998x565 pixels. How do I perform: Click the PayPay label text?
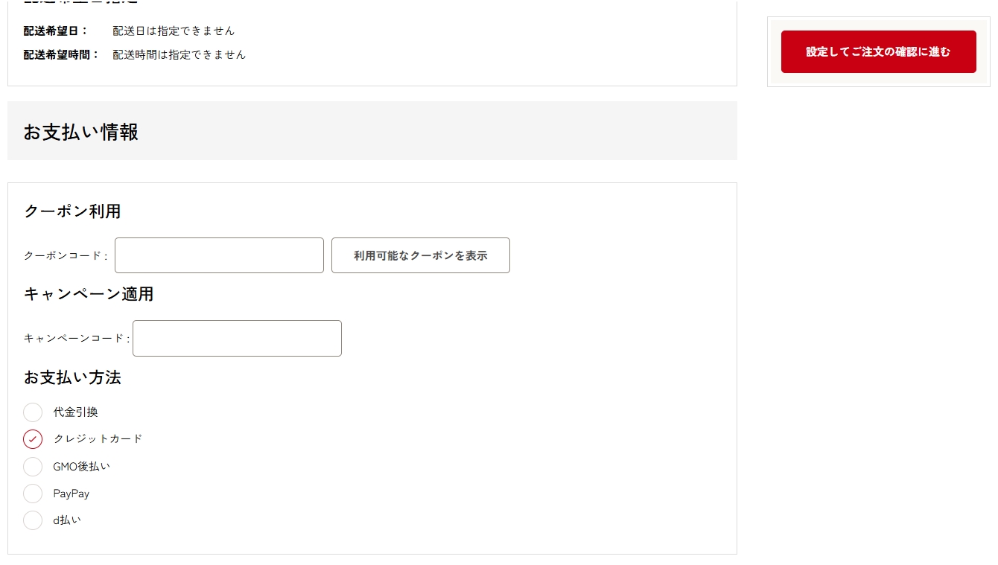point(71,494)
